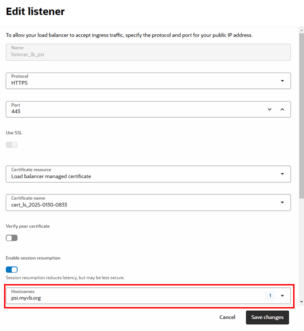Click the Port increase chevron
Image resolution: width=304 pixels, height=331 pixels.
pyautogui.click(x=282, y=109)
